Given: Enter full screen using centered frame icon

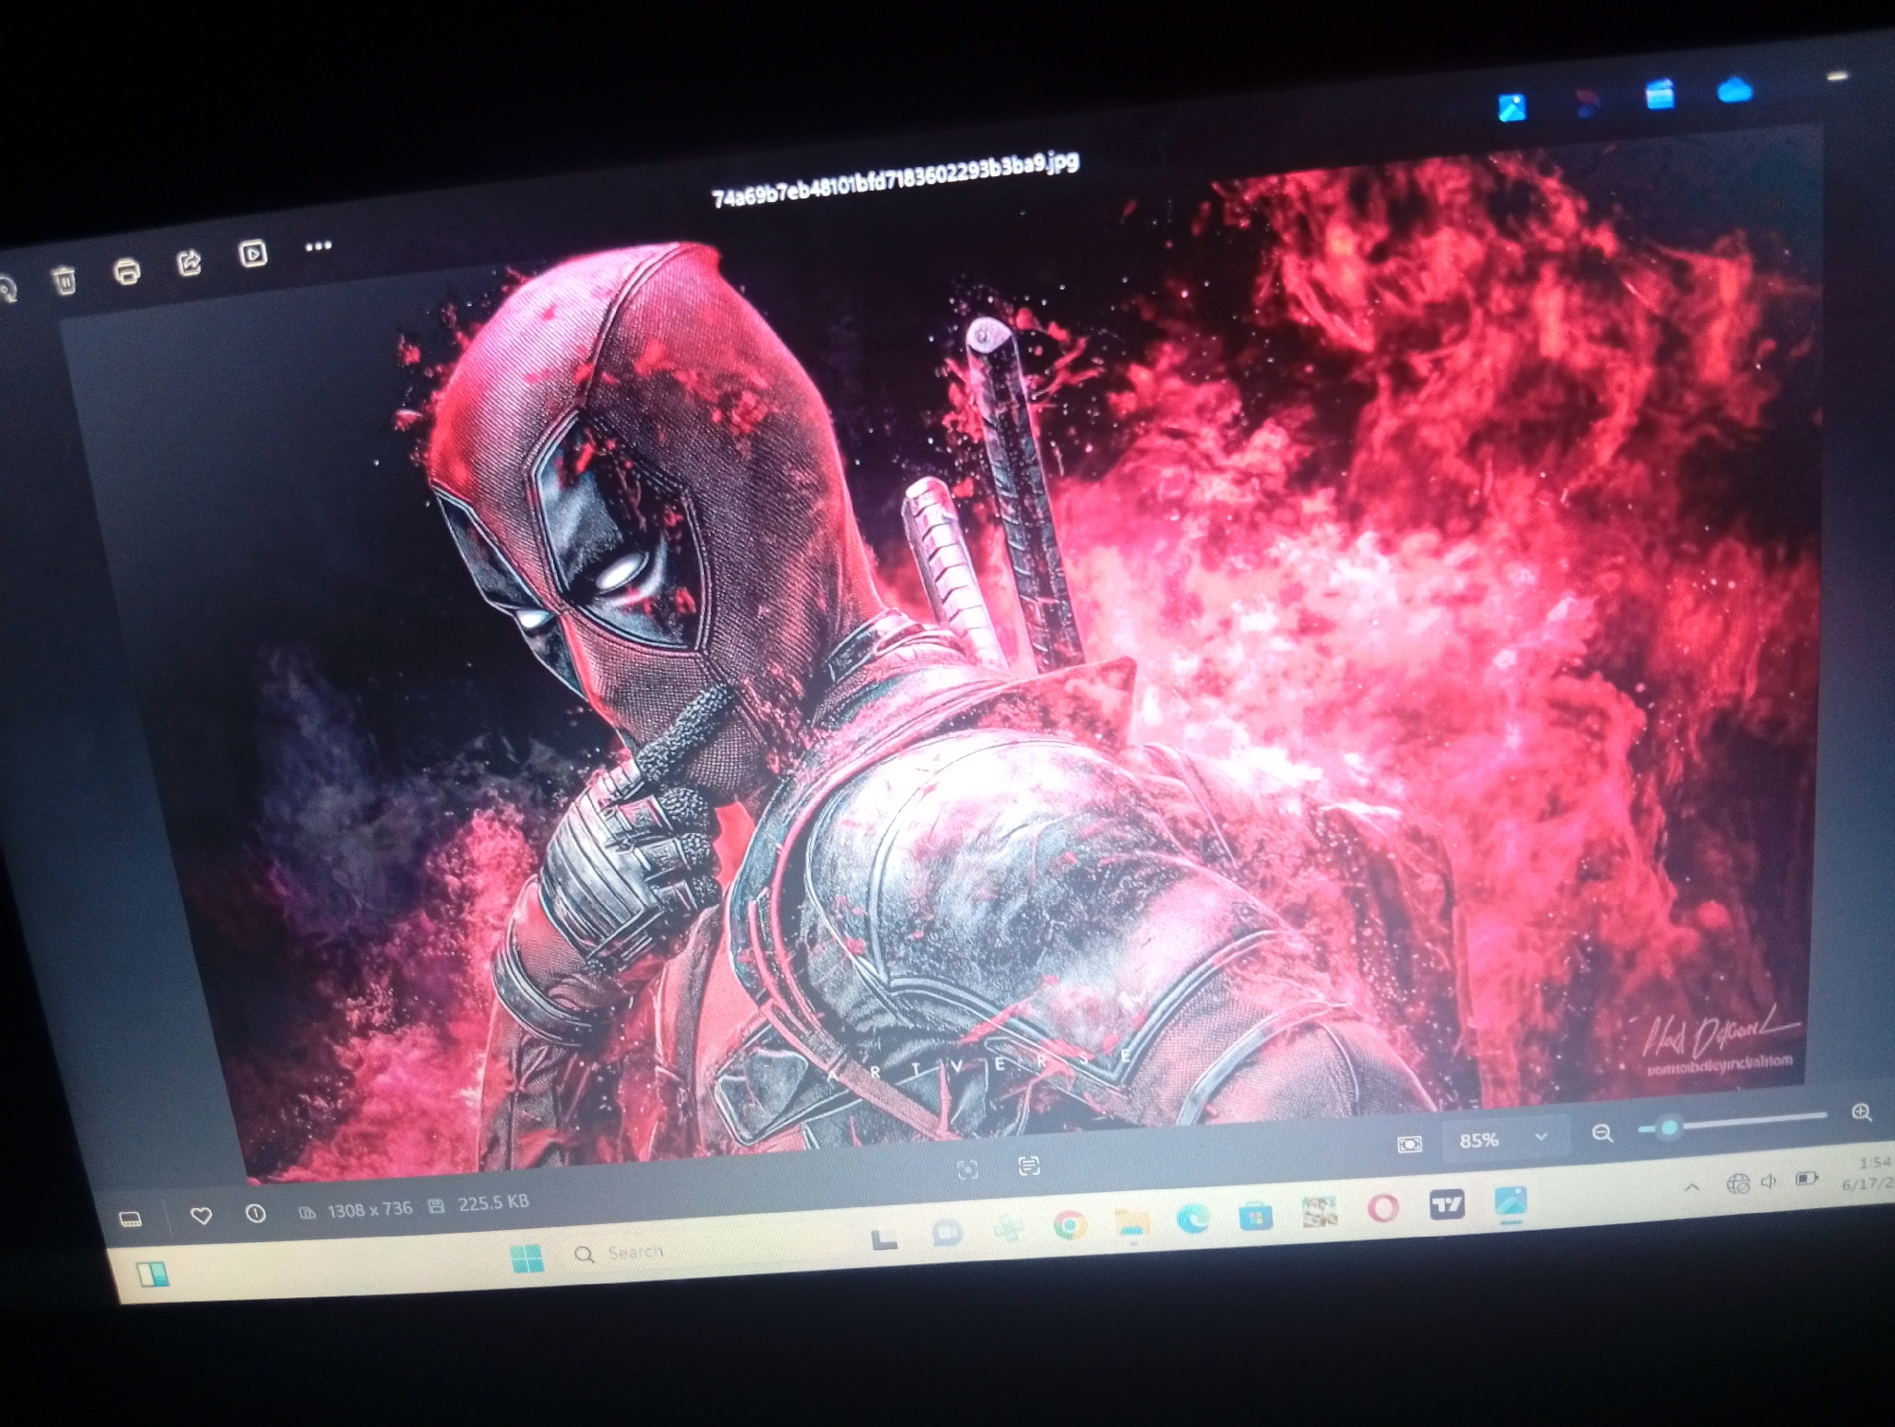Looking at the screenshot, I should tap(967, 1169).
